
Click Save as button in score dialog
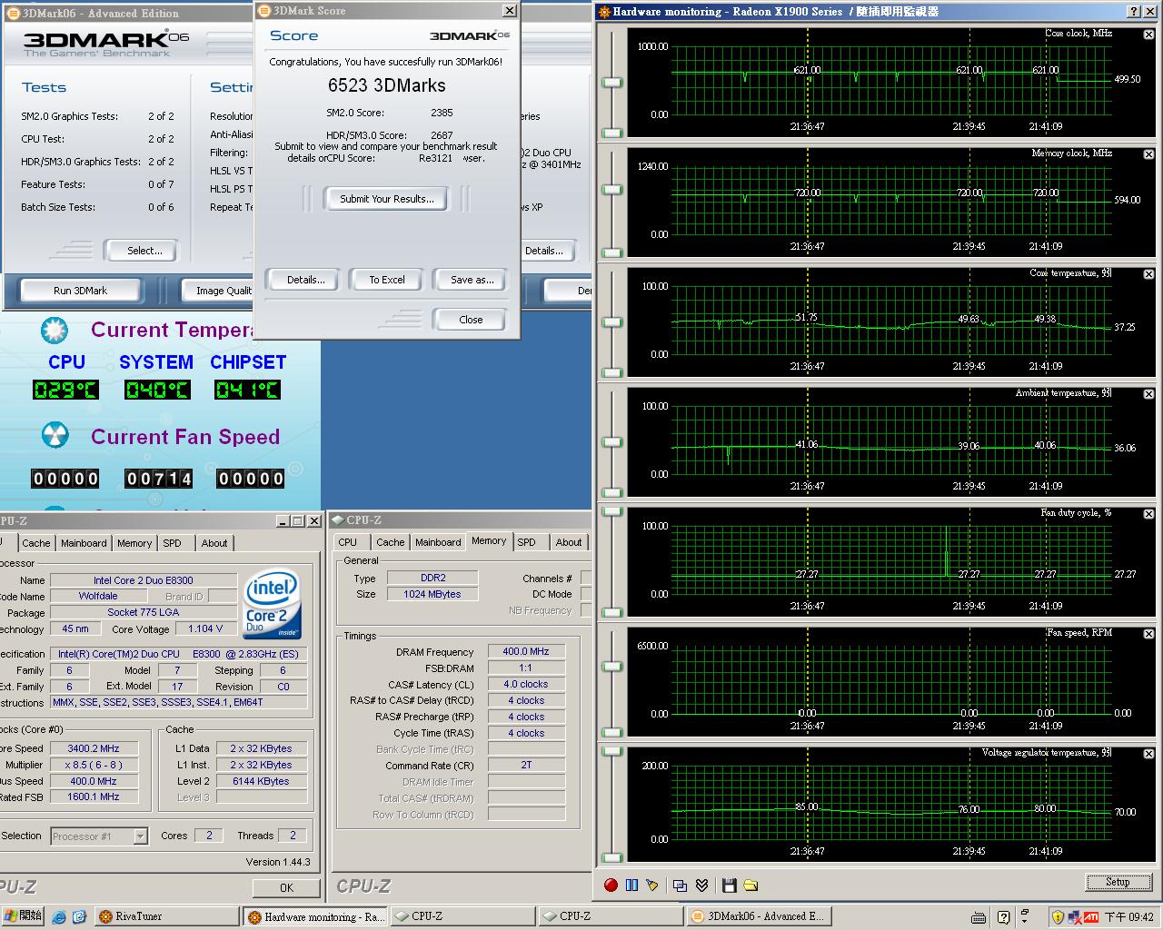(472, 280)
